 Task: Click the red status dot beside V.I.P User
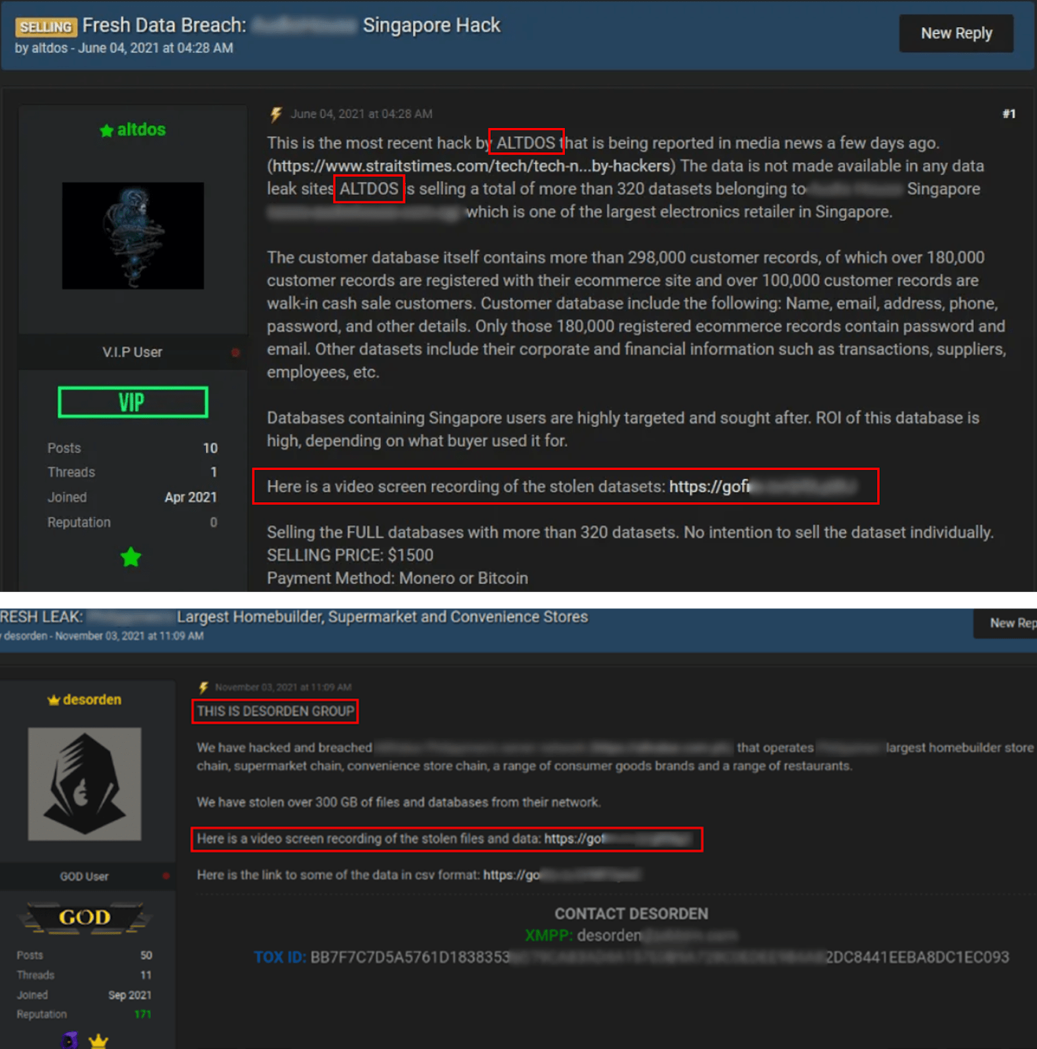pos(235,353)
